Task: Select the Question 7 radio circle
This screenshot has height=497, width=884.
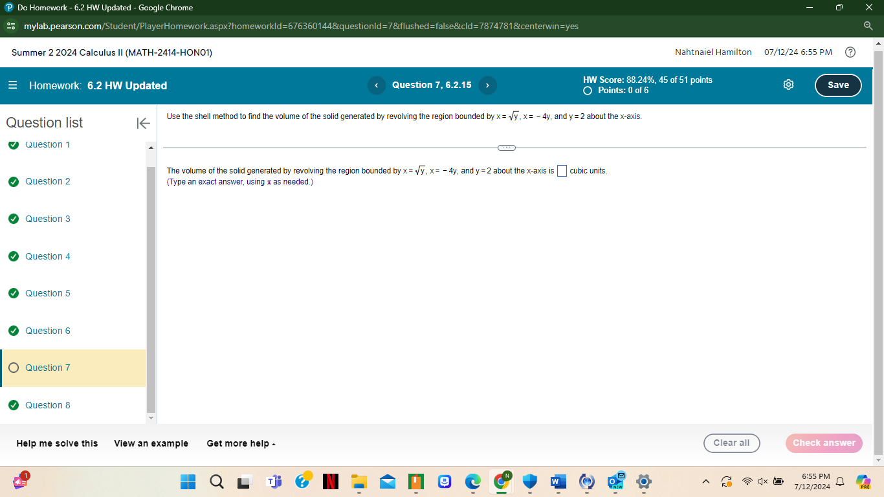Action: click(x=14, y=368)
